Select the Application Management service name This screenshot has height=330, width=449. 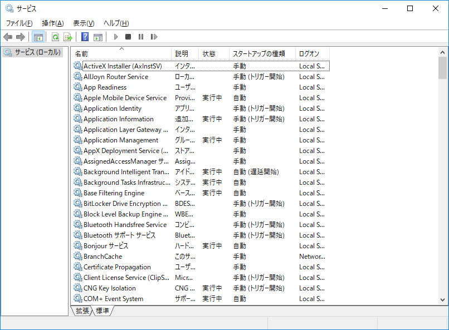[120, 140]
